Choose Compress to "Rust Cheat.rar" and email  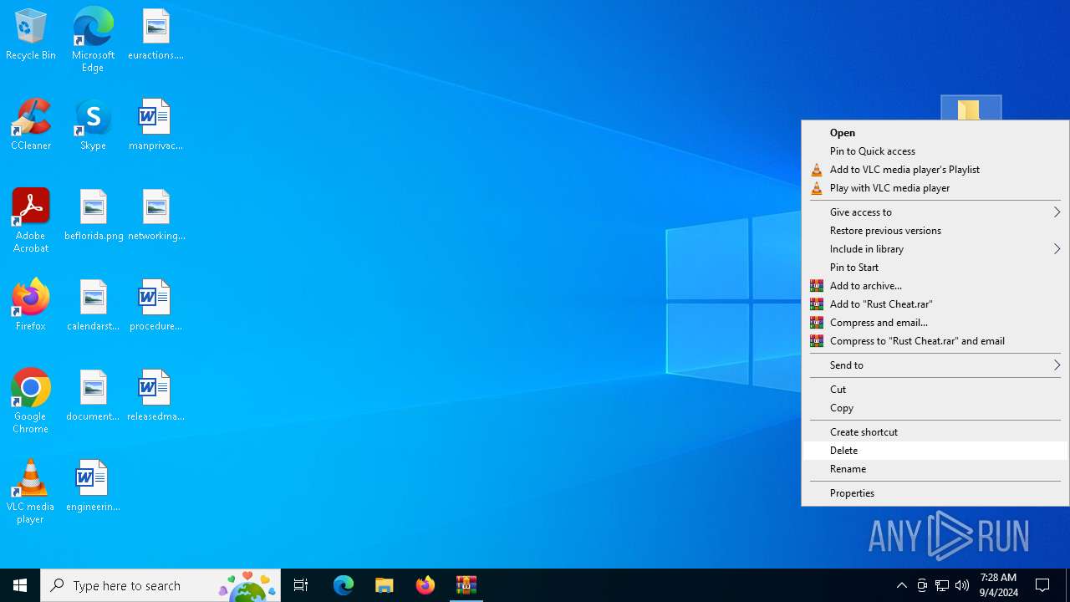(x=935, y=341)
